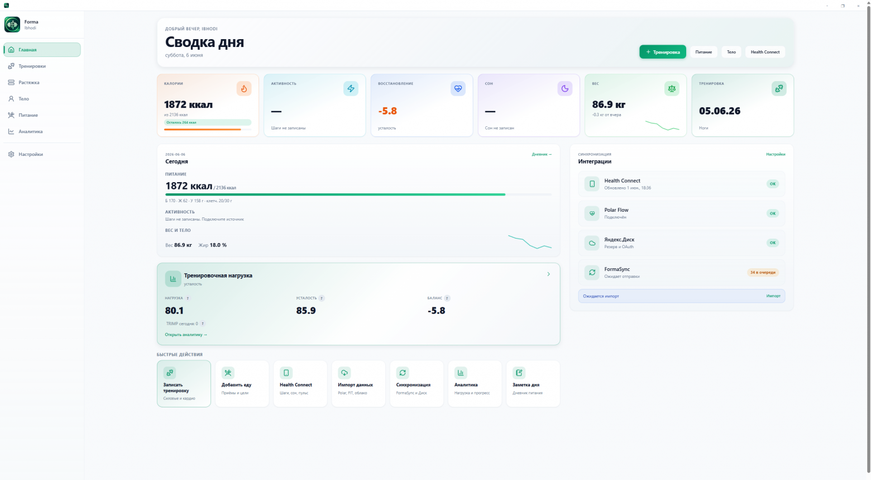Click the nutrition calories progress bar

point(358,194)
